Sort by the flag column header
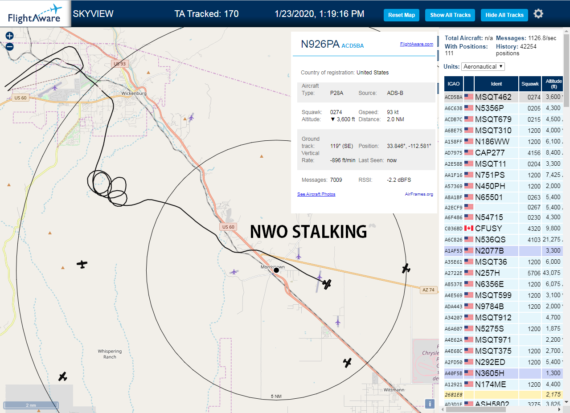The image size is (570, 413). tap(469, 84)
